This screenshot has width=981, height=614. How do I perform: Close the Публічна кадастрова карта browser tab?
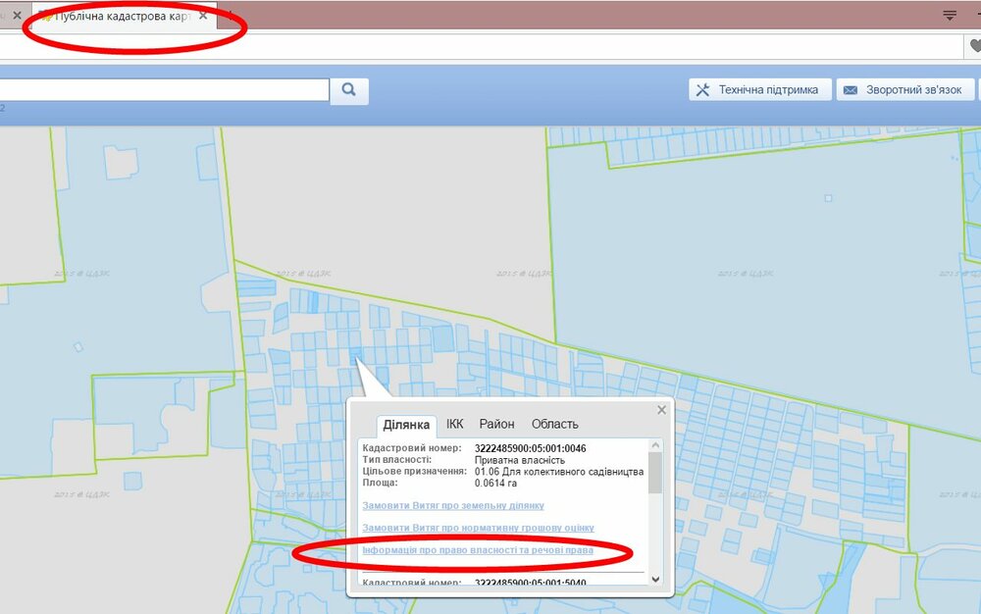[x=203, y=16]
